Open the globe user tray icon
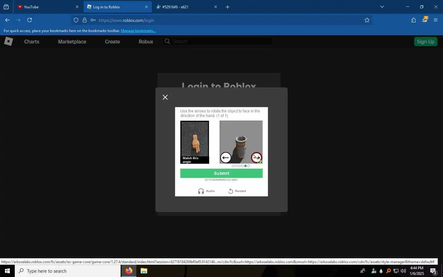 click(x=373, y=271)
